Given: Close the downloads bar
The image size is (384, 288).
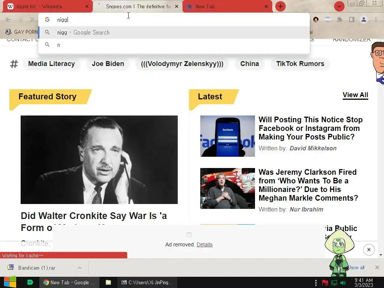Looking at the screenshot, I should [377, 267].
